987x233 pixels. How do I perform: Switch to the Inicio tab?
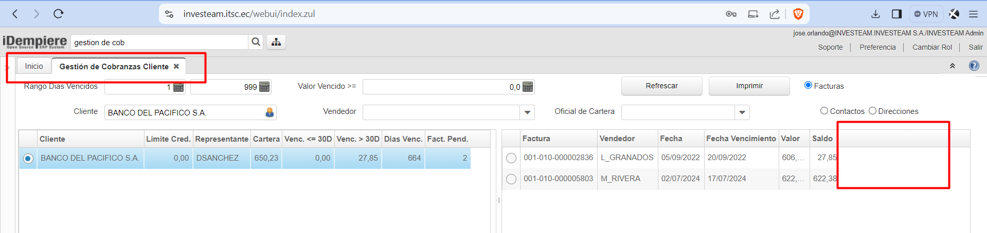tap(34, 66)
